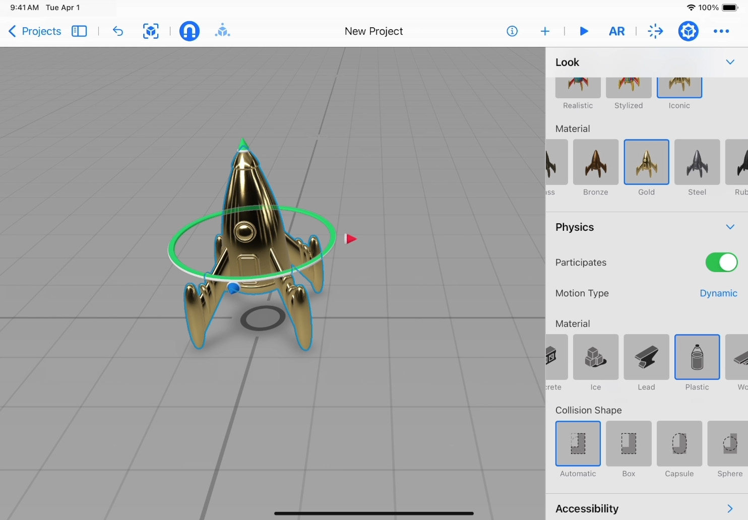Play the scene preview
This screenshot has width=748, height=520.
tap(584, 31)
